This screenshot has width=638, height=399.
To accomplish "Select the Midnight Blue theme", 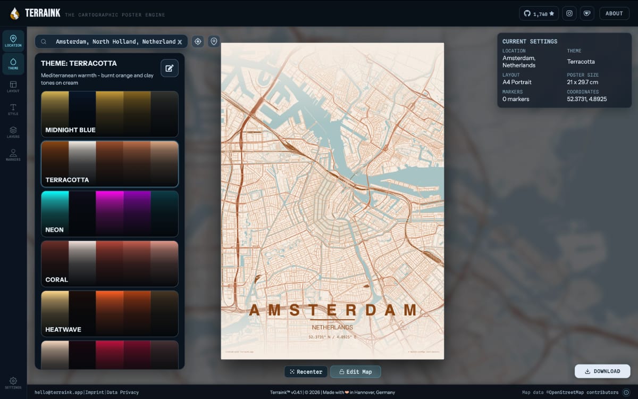I will [110, 114].
